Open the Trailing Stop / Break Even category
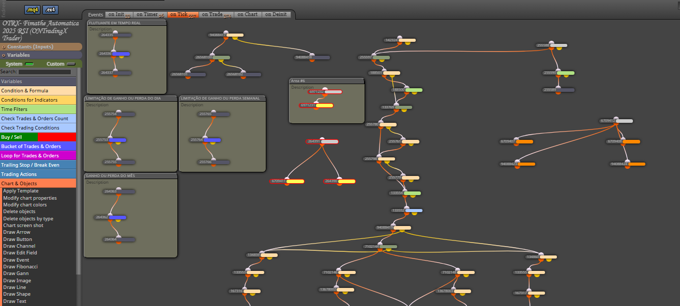Screen dimensions: 680x306 pos(38,165)
